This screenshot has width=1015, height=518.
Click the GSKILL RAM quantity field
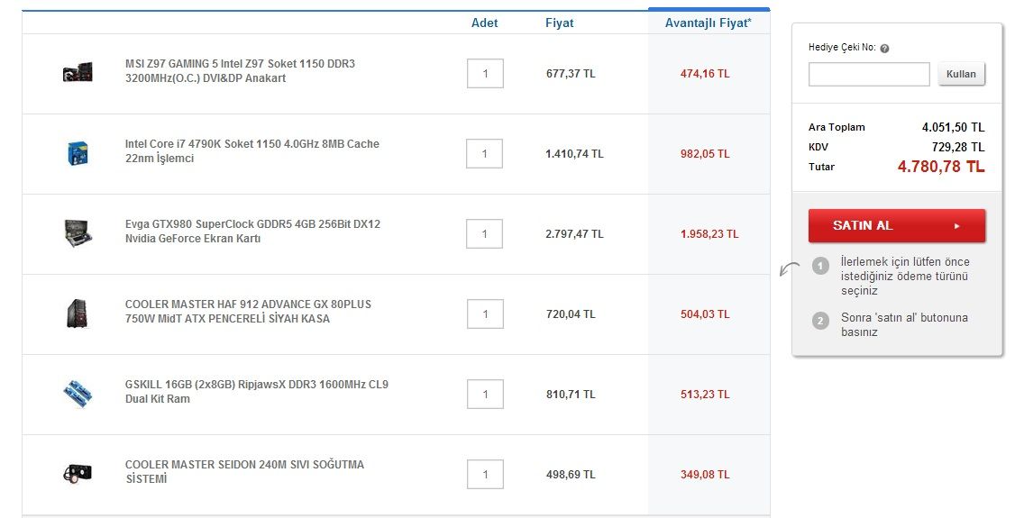pos(485,395)
